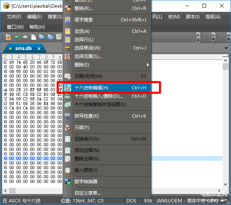Open the 窗口(W) menu

pyautogui.click(x=15, y=27)
